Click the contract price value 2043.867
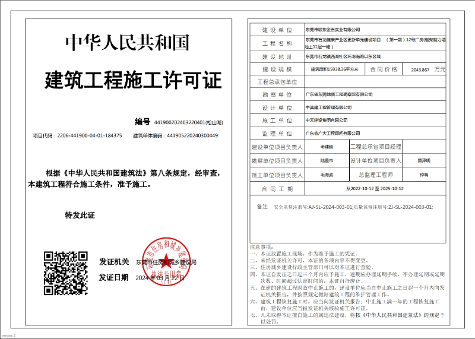Screen dimensions: 475x339 pos(420,69)
